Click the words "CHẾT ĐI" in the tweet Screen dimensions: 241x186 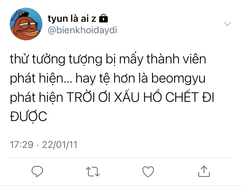click(x=190, y=97)
